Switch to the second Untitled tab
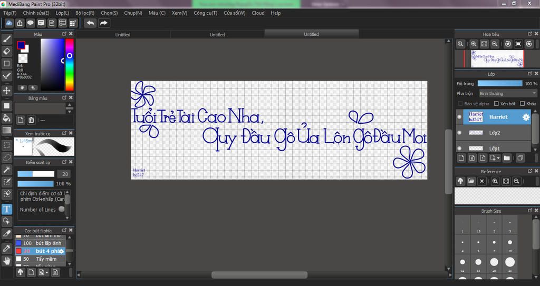The width and height of the screenshot is (540, 286). click(217, 34)
